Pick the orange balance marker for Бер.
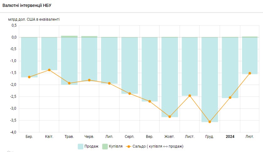The width and height of the screenshot is (263, 152). pos(29,77)
